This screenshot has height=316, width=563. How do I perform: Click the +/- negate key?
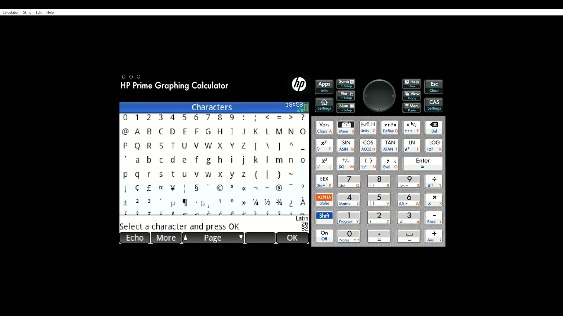346,163
